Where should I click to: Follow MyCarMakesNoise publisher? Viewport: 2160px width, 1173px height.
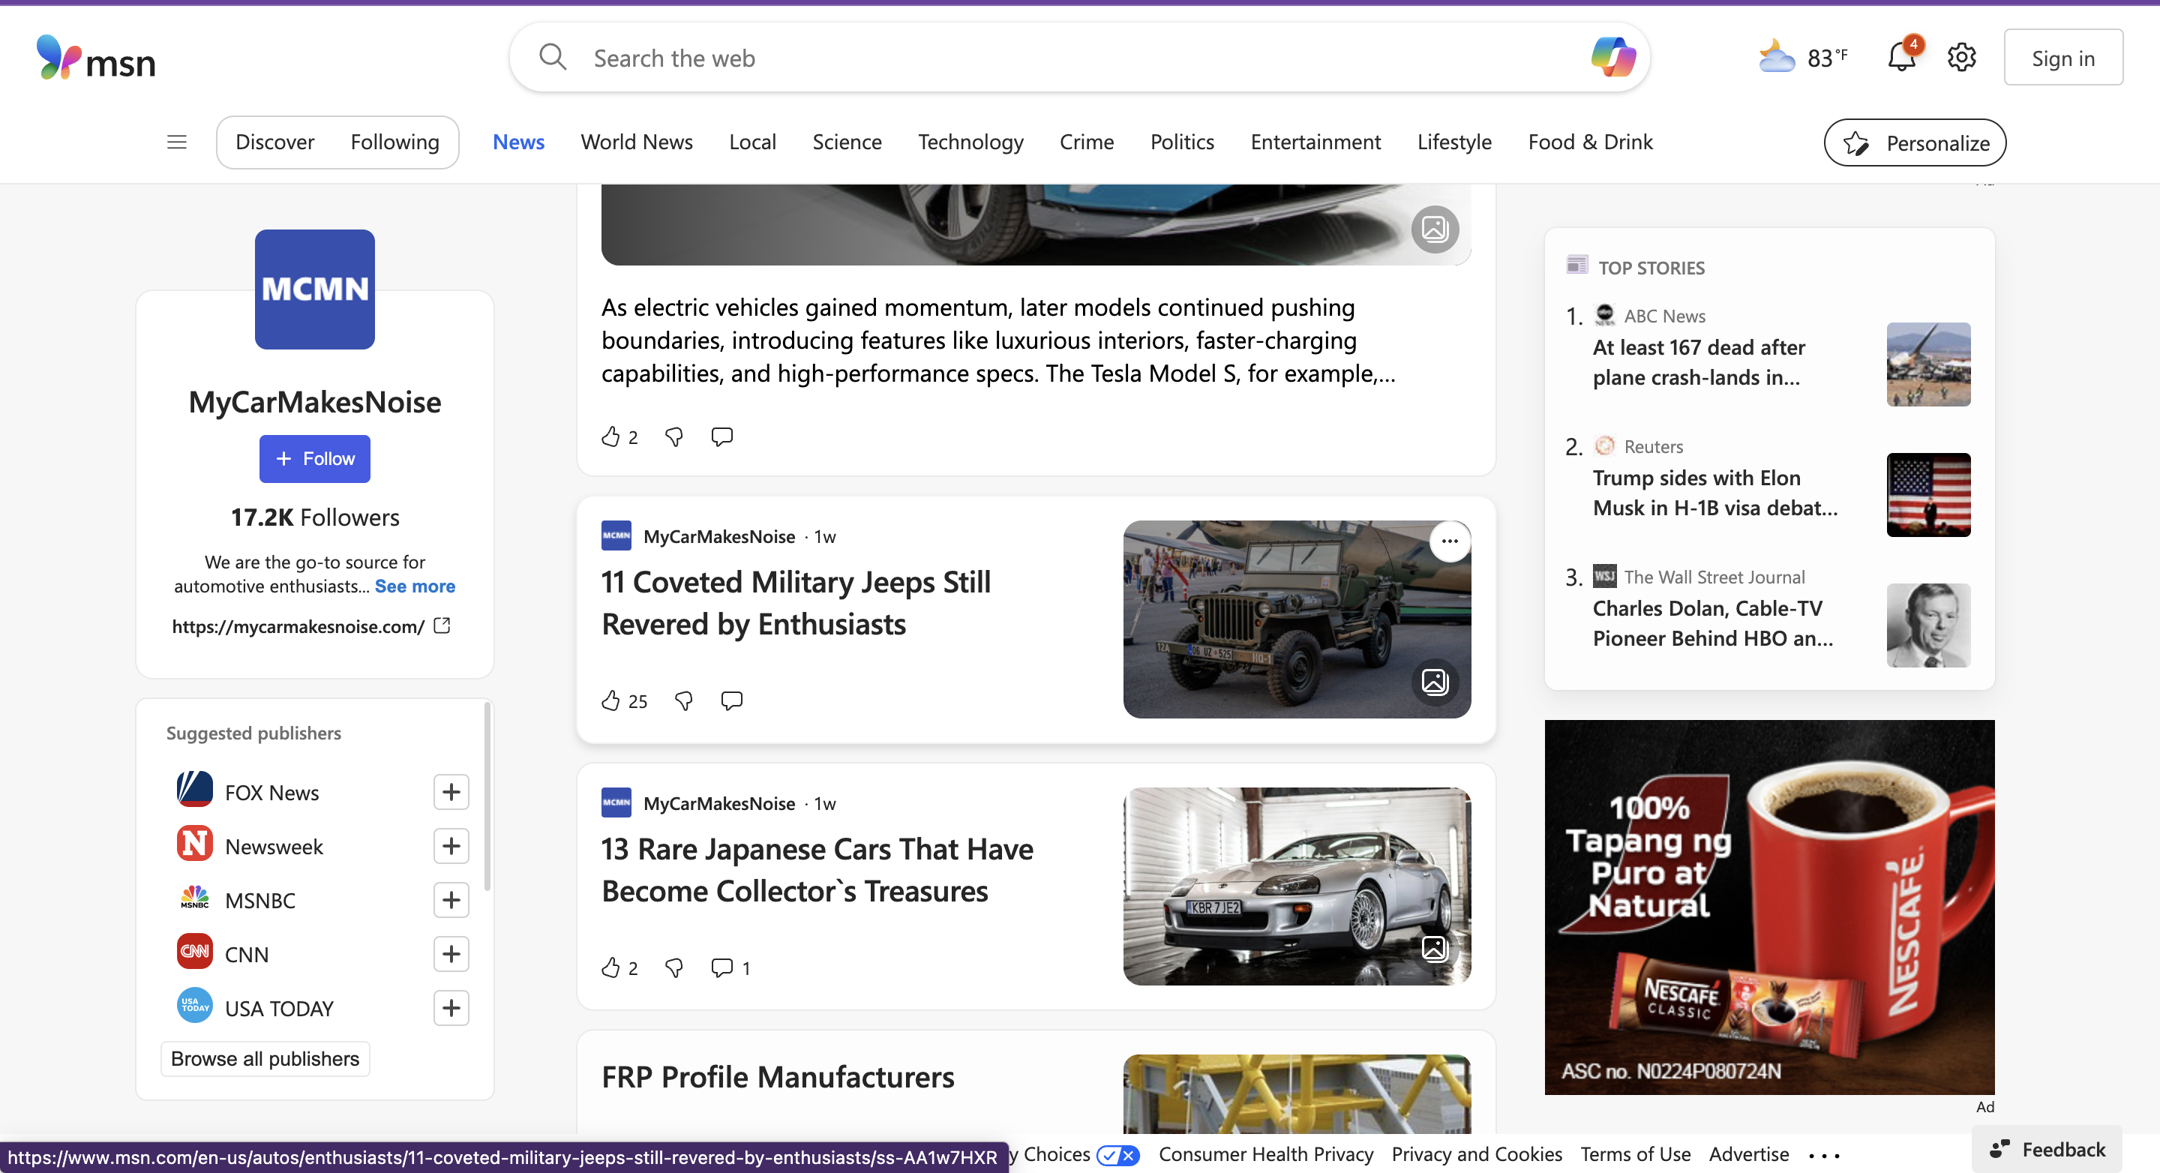pos(314,459)
